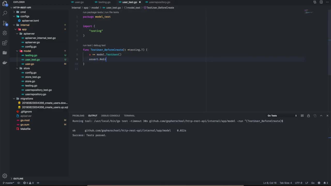Close the bottom panel

click(x=327, y=116)
